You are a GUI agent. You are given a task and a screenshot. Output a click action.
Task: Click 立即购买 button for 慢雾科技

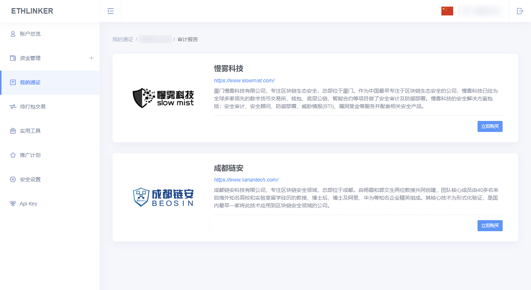pos(490,126)
